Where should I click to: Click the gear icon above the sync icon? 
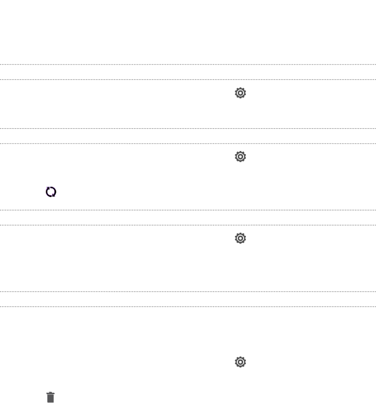[240, 157]
